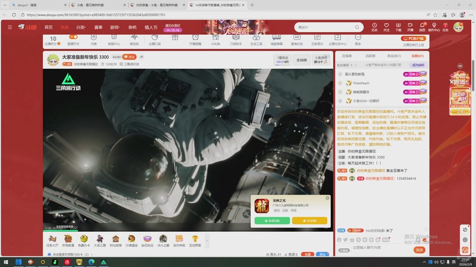Open 情人节 in the top navigation

point(151,27)
